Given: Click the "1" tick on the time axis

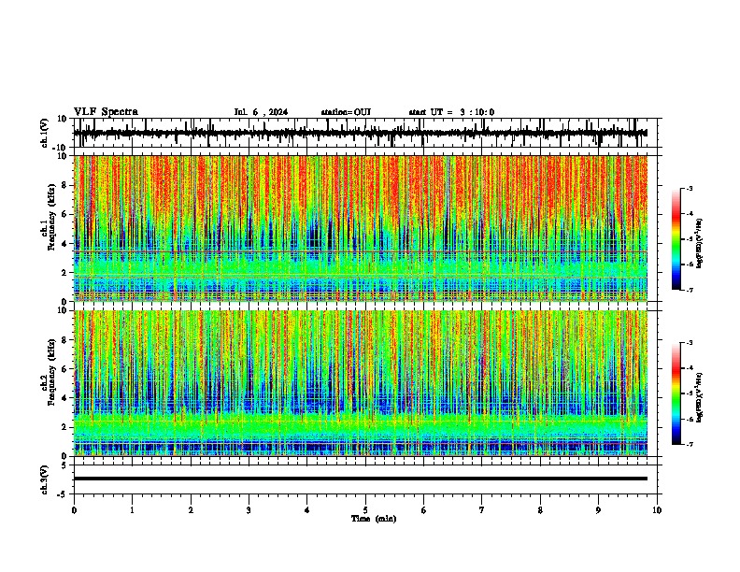Looking at the screenshot, I should point(132,510).
